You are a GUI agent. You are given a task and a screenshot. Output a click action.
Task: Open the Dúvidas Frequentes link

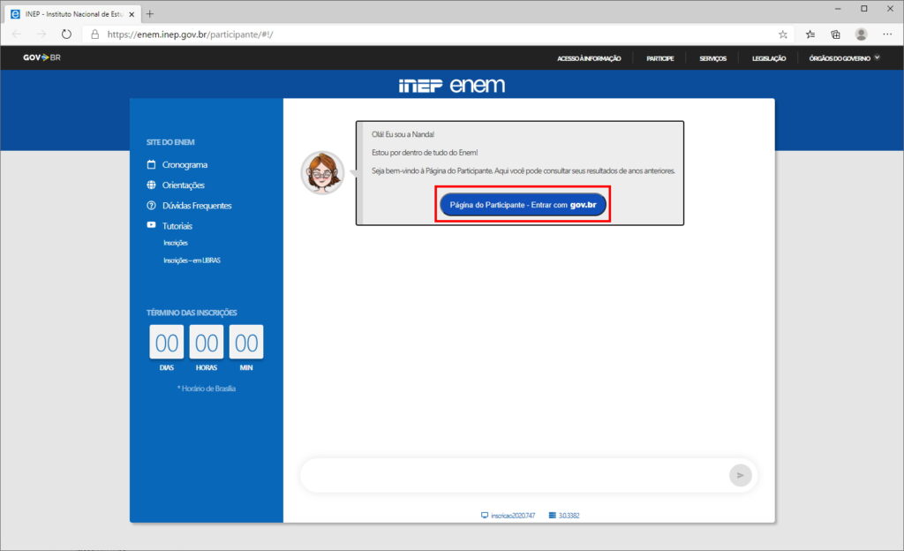point(197,206)
